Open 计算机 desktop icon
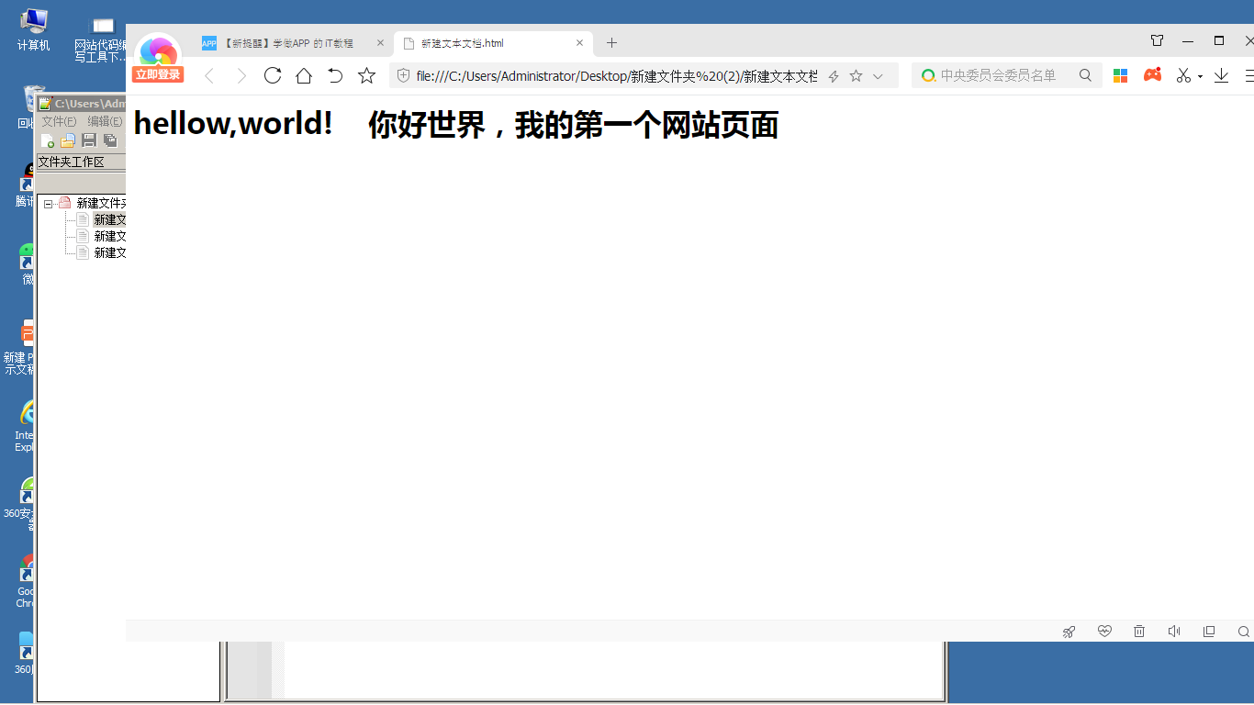1254x705 pixels. click(x=34, y=29)
